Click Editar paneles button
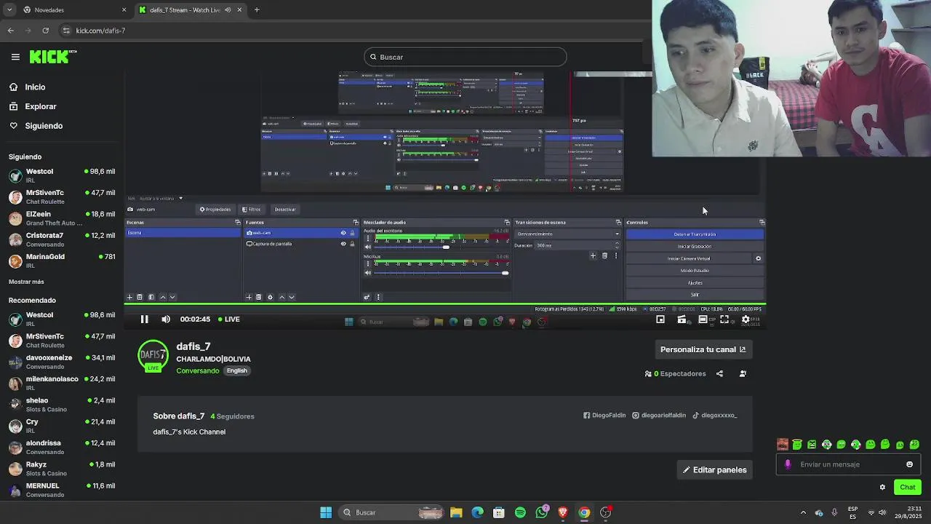This screenshot has height=524, width=931. point(714,470)
